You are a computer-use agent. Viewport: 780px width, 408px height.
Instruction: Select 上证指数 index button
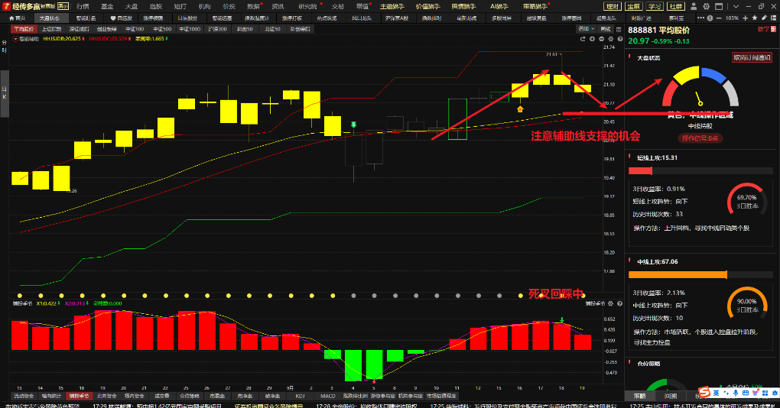coord(51,29)
